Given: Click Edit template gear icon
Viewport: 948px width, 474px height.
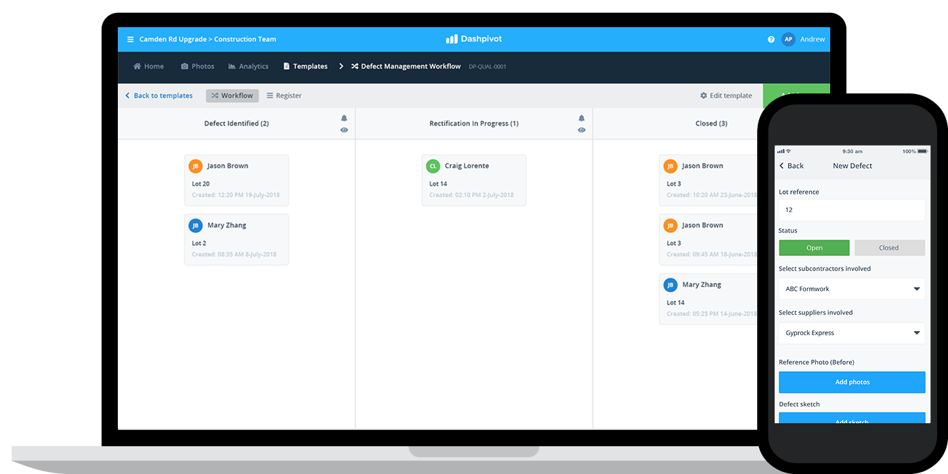Looking at the screenshot, I should click(704, 95).
